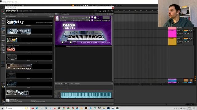Screen dimensions: 197x110
Task: Click the Record button in the transport bar
Action: click(88, 5)
